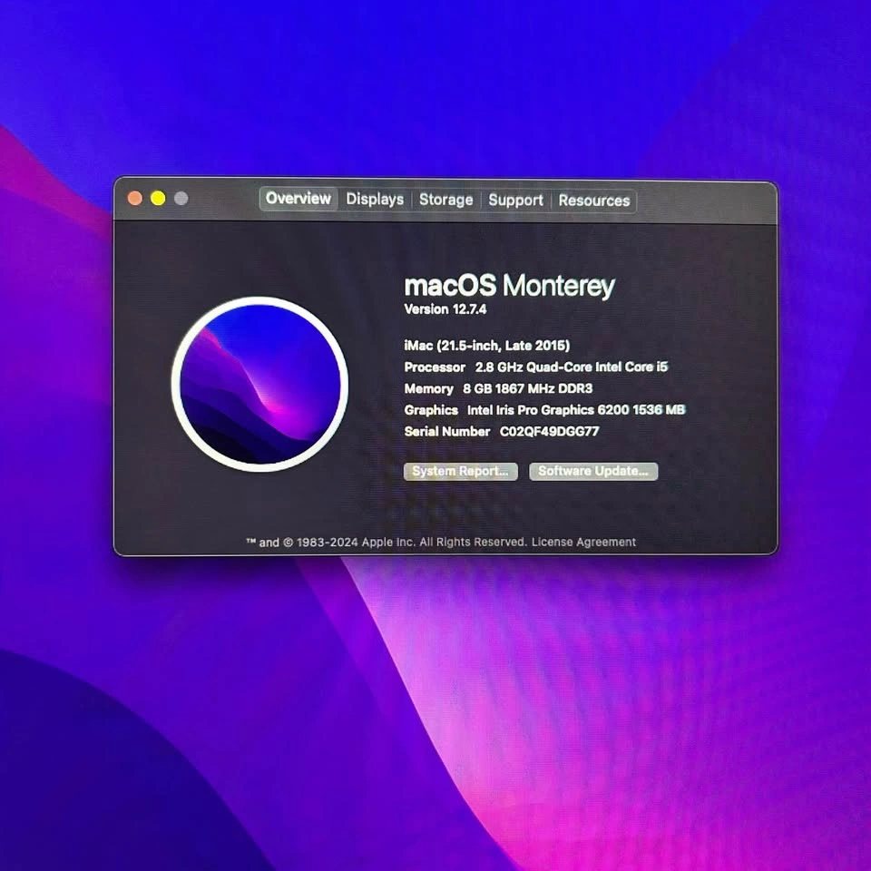This screenshot has height=871, width=871.
Task: Click the gray disabled zoom button
Action: [x=181, y=199]
